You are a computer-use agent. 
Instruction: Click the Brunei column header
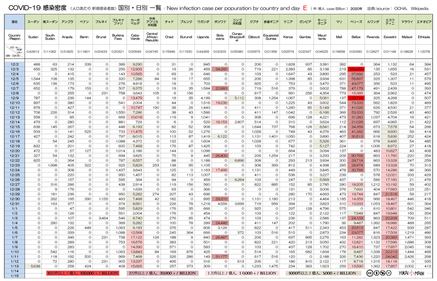point(101,37)
